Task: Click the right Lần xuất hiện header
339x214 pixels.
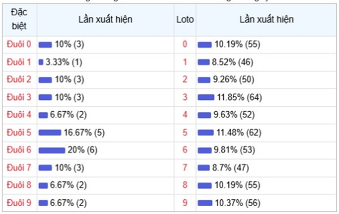Action: coord(267,19)
